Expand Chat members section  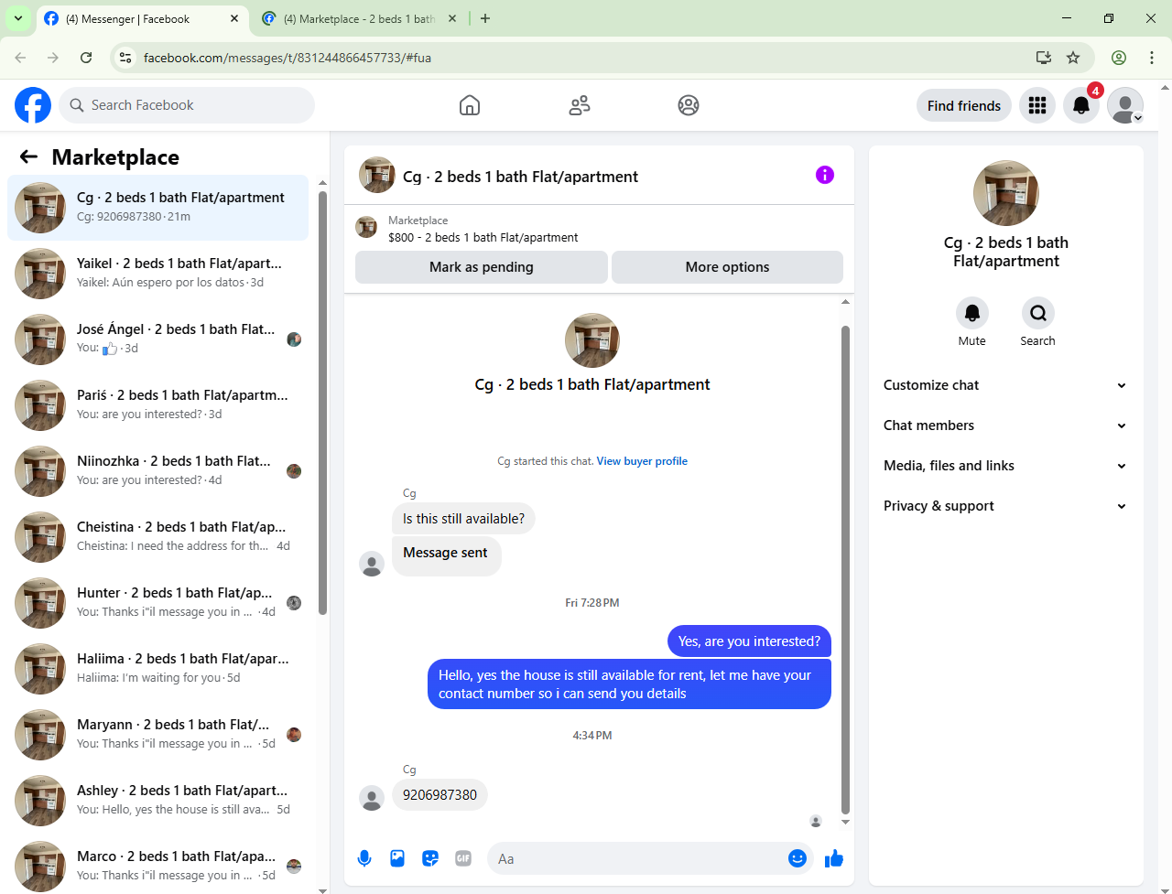point(1005,425)
